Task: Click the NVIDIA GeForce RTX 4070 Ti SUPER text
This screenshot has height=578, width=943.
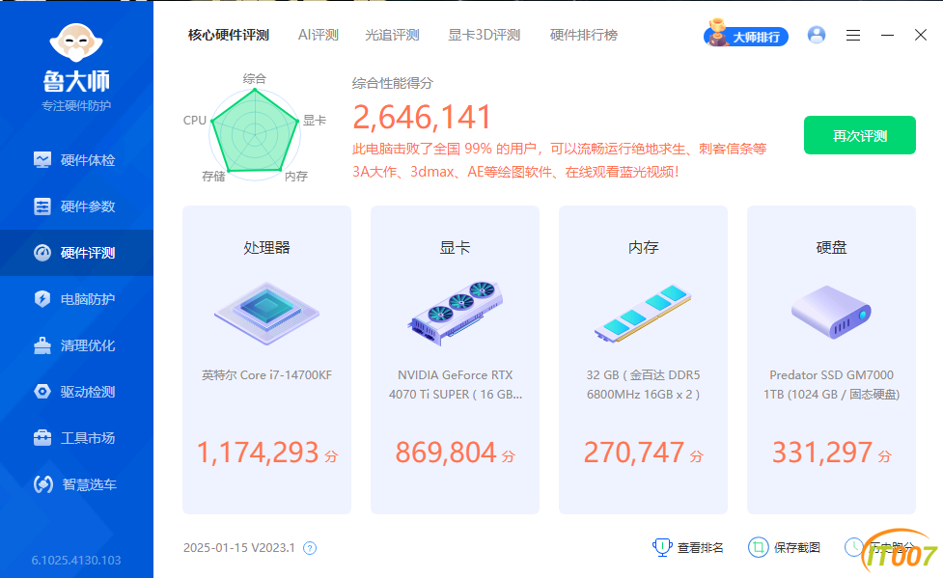Action: point(456,384)
